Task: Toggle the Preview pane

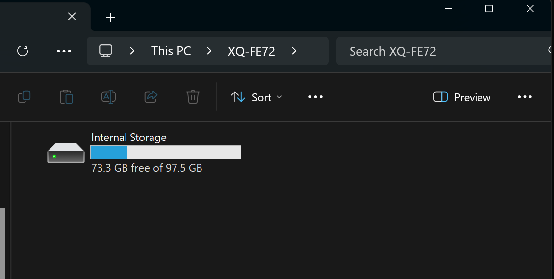Action: click(462, 97)
